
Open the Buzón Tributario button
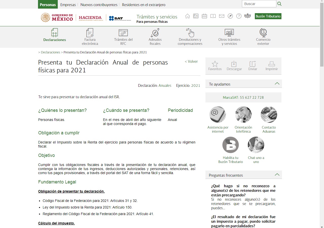point(268,16)
